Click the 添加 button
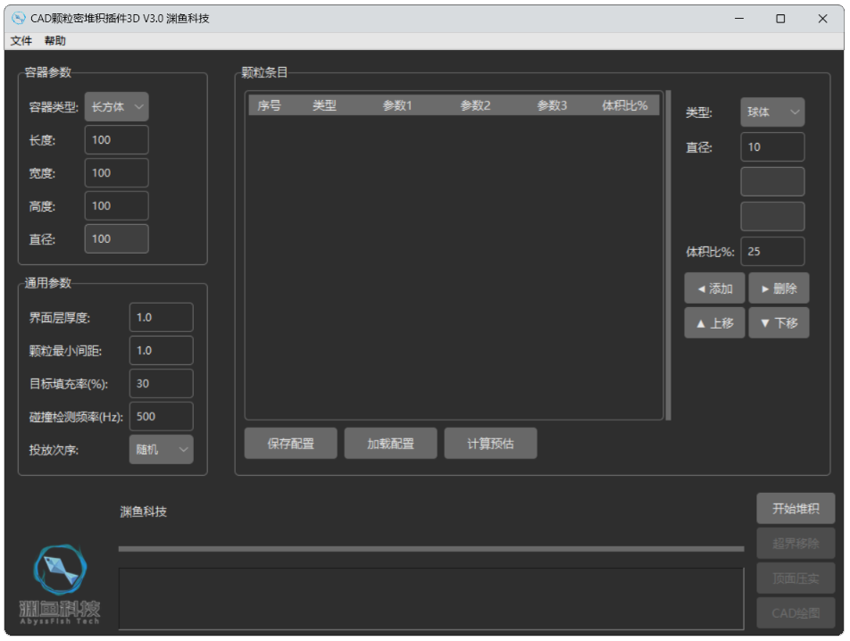The height and width of the screenshot is (641, 850). [714, 288]
